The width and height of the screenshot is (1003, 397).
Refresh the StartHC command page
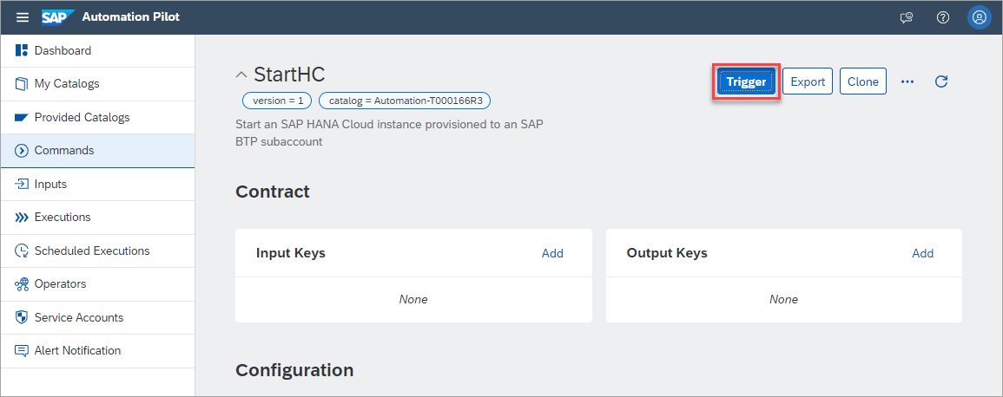point(941,81)
